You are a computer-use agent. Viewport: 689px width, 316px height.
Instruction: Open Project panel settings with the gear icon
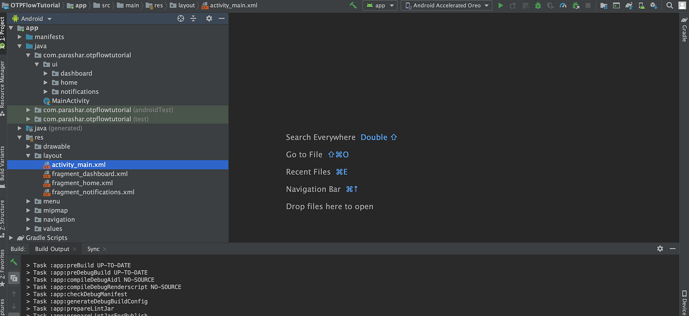tap(209, 18)
